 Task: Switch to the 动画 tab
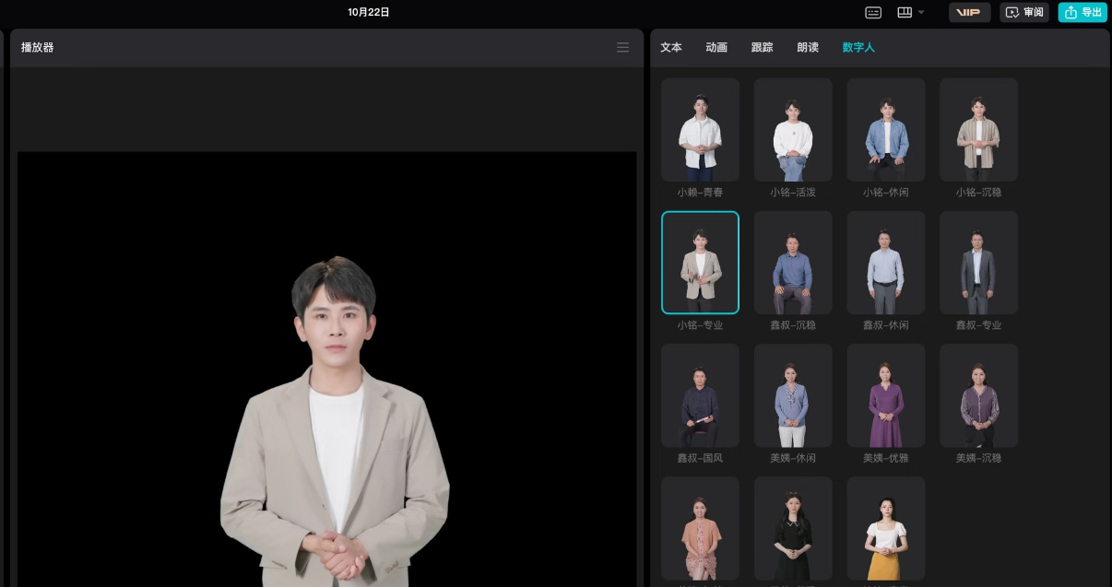tap(716, 47)
